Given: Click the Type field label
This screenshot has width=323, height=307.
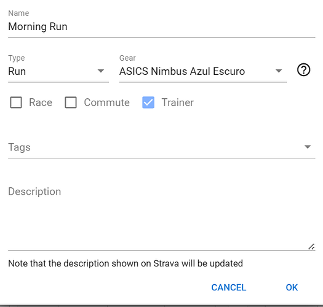Looking at the screenshot, I should tap(17, 58).
